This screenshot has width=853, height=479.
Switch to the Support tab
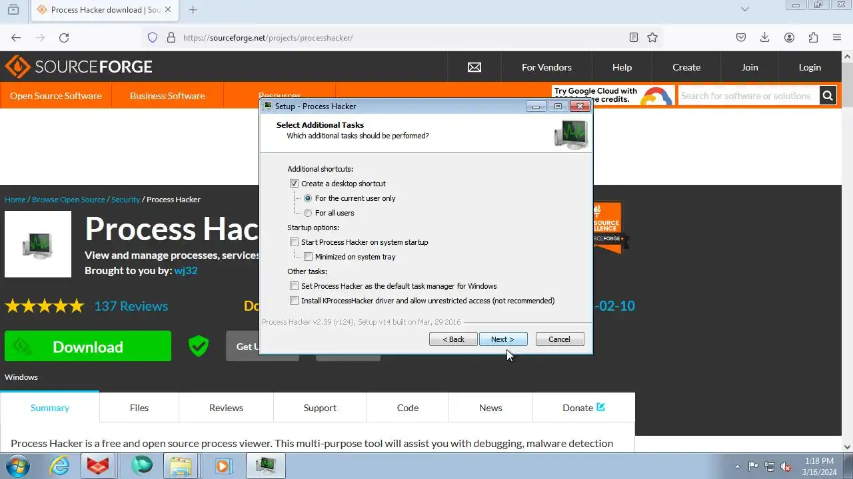pos(320,408)
